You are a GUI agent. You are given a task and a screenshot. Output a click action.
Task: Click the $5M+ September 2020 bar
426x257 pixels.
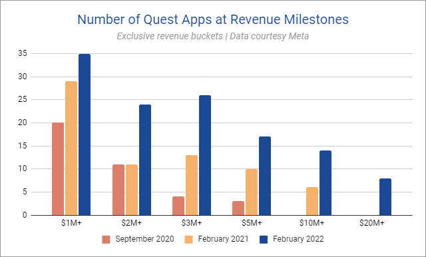click(238, 208)
